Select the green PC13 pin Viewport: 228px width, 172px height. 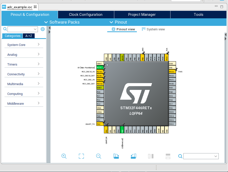pyautogui.click(x=100, y=68)
